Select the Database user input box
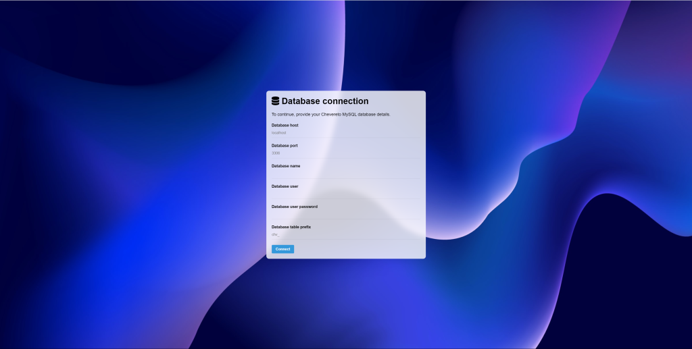This screenshot has height=349, width=692. coord(345,194)
